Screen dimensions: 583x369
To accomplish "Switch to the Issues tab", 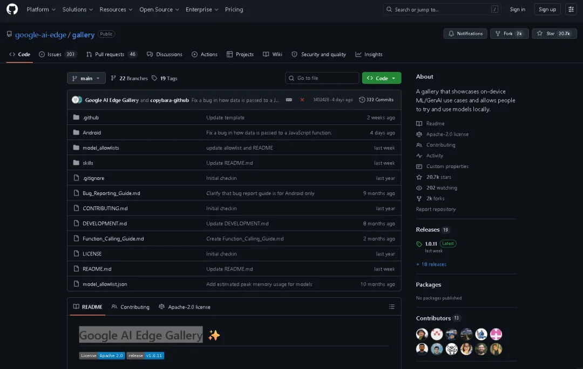I will point(57,54).
